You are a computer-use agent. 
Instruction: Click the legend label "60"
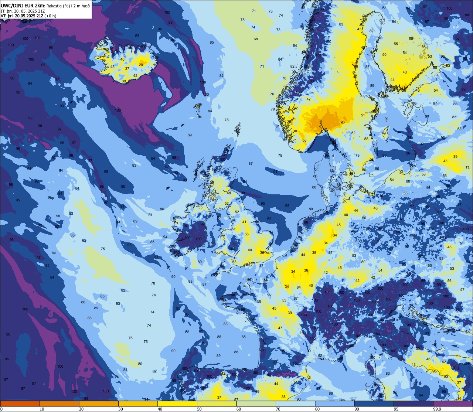pos(239,409)
